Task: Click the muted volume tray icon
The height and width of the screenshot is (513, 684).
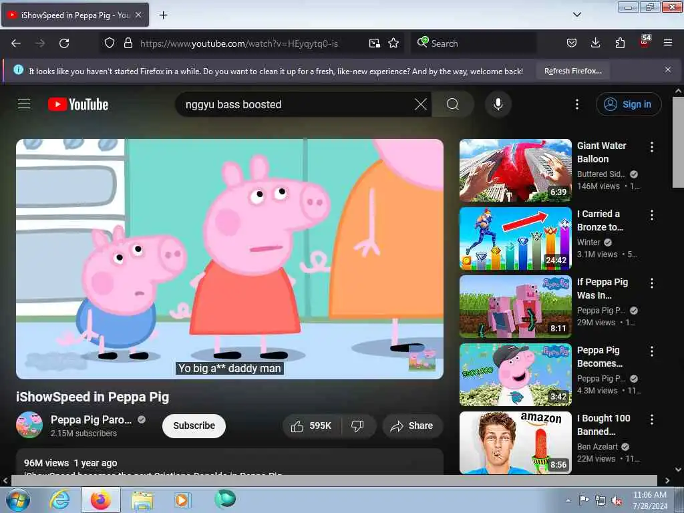Action: 617,501
